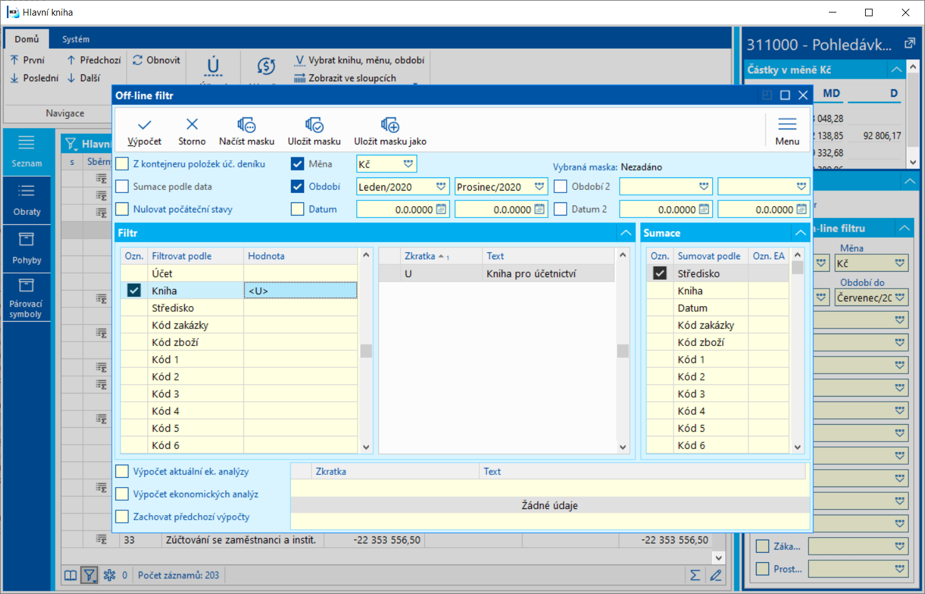Expand the Kč currency dropdown
Image resolution: width=925 pixels, height=594 pixels.
coord(408,164)
